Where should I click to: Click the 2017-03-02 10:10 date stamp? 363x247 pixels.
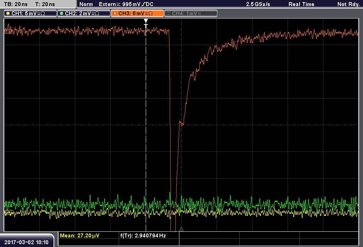click(26, 242)
